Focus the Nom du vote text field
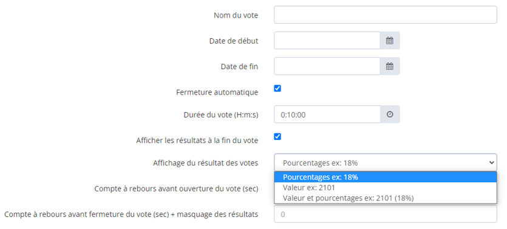Image resolution: width=507 pixels, height=229 pixels. [x=386, y=15]
